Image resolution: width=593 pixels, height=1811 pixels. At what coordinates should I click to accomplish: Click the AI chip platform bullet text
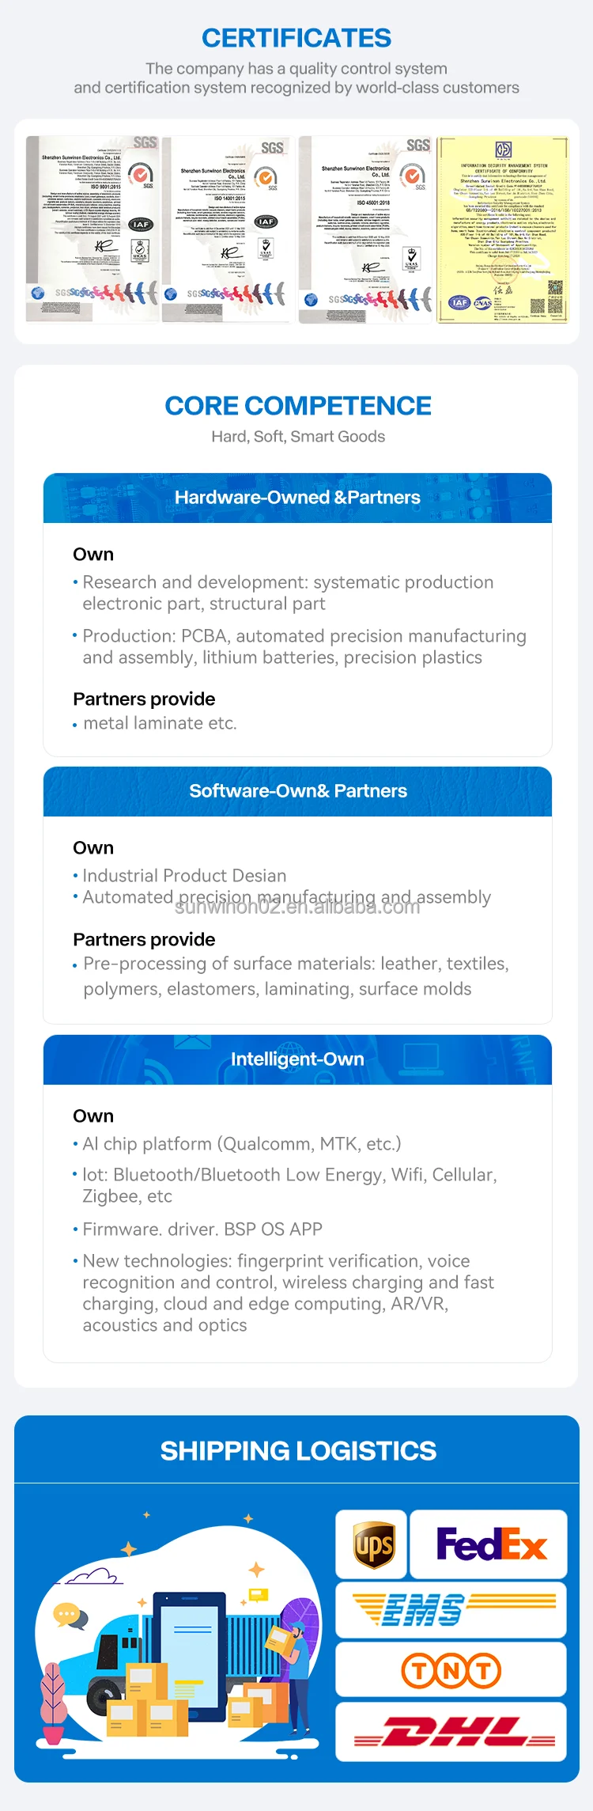(241, 1144)
